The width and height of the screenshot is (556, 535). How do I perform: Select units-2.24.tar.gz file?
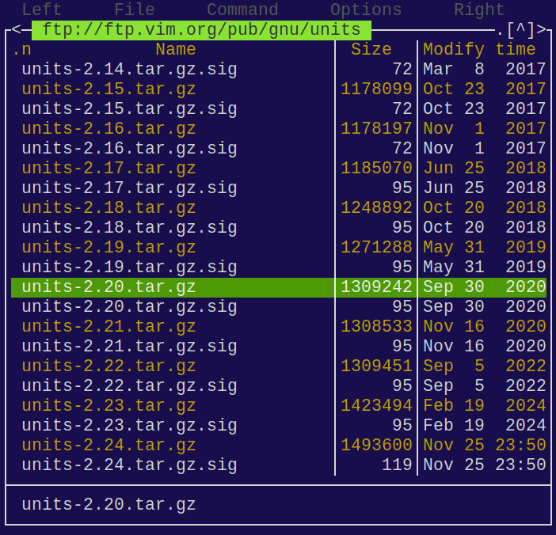click(109, 446)
